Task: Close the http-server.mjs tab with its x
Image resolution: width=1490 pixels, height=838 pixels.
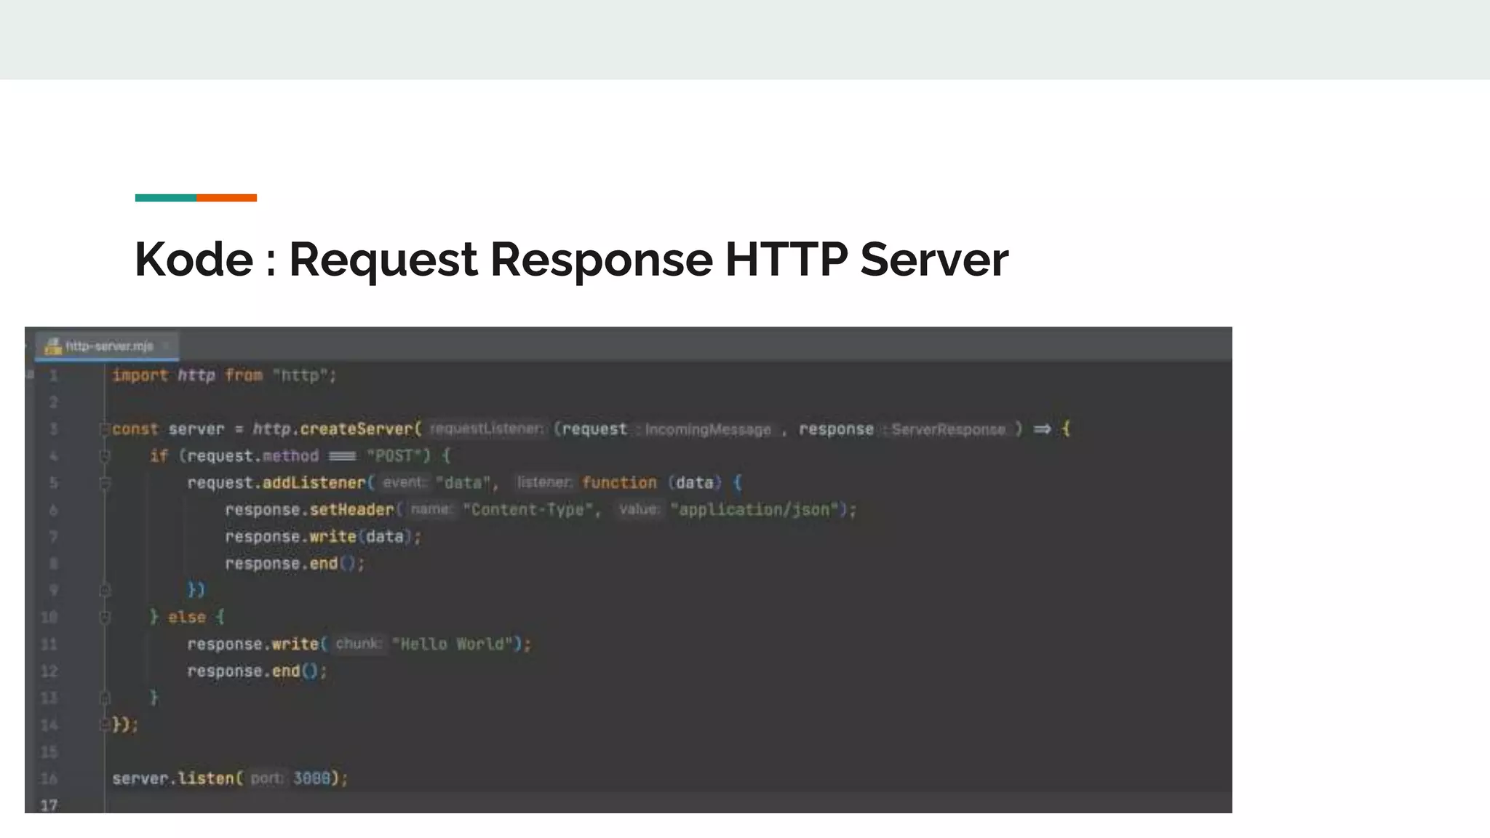Action: tap(166, 346)
